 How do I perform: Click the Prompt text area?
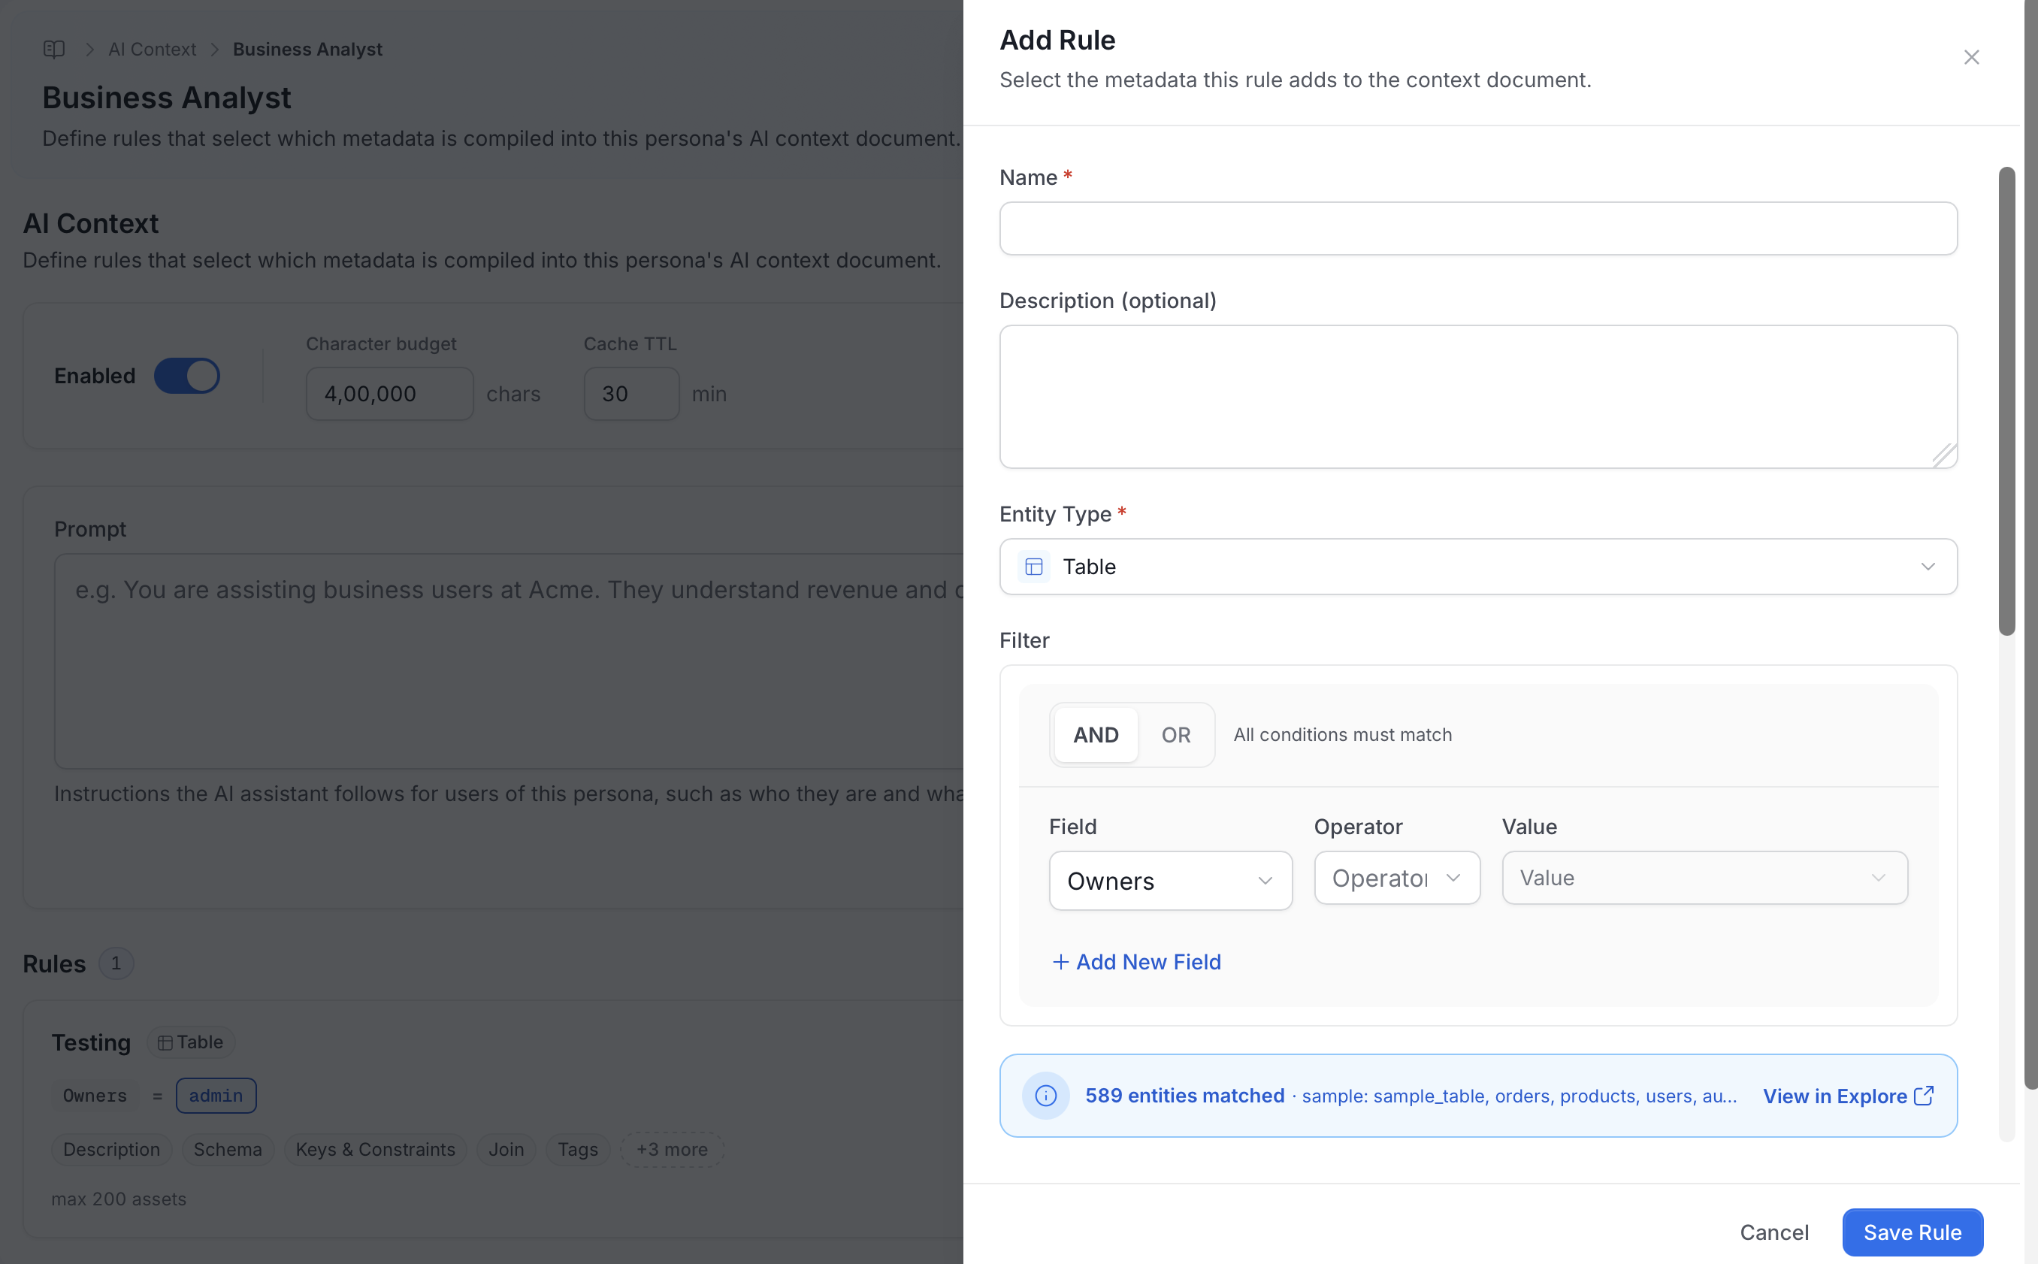coord(508,661)
